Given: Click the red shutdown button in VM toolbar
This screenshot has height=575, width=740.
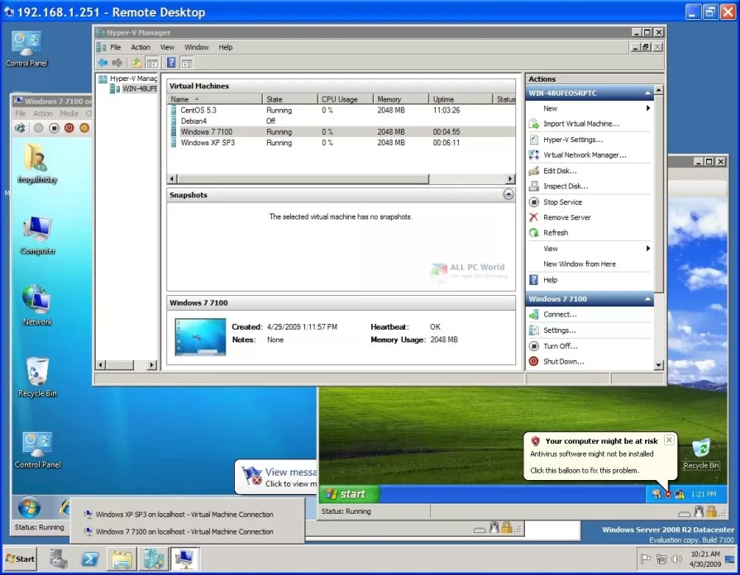Looking at the screenshot, I should 69,128.
